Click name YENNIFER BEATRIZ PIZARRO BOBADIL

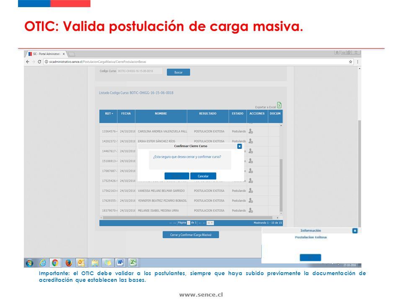point(162,201)
